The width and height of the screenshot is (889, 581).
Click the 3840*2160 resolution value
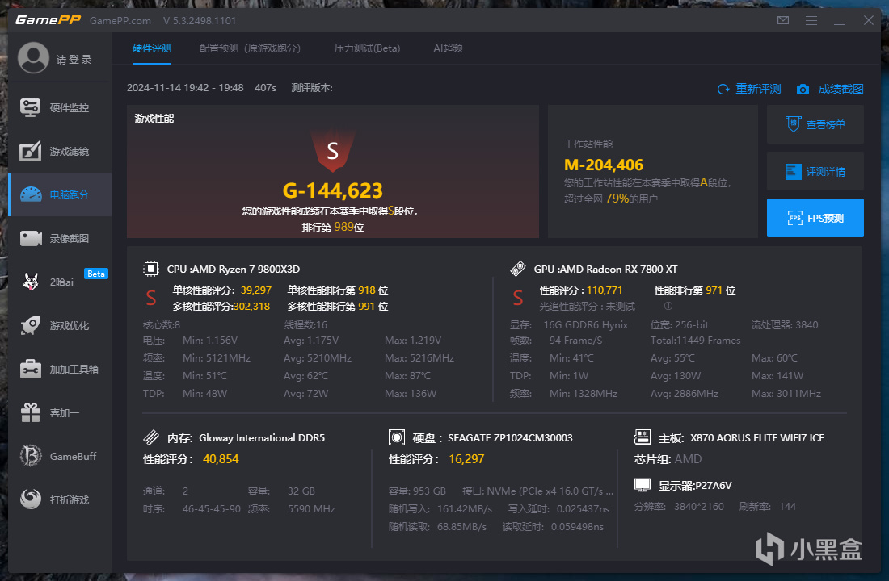[698, 506]
